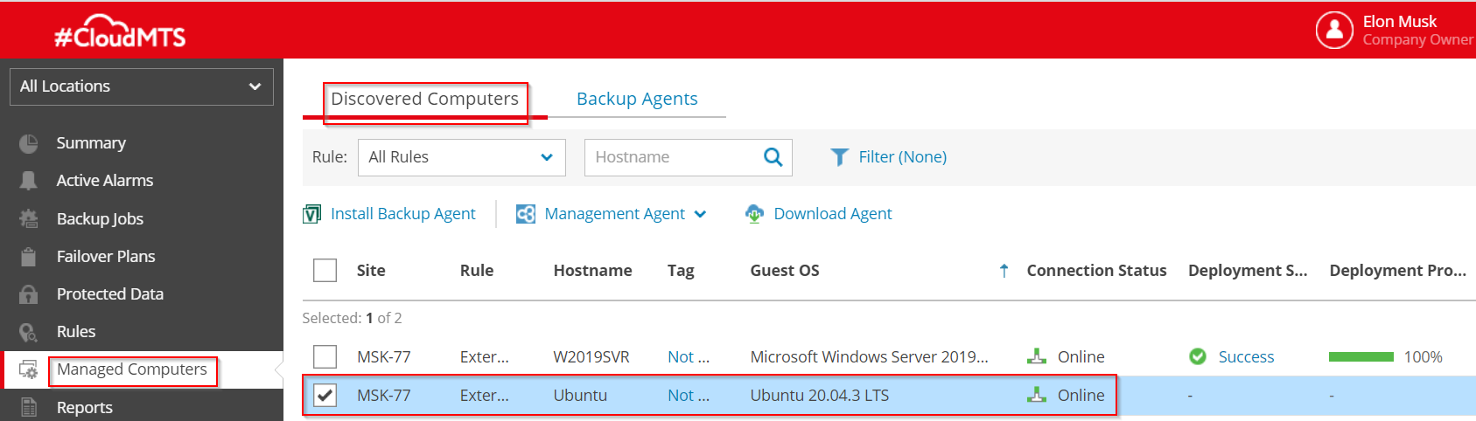Click the Filter funnel icon

point(839,157)
